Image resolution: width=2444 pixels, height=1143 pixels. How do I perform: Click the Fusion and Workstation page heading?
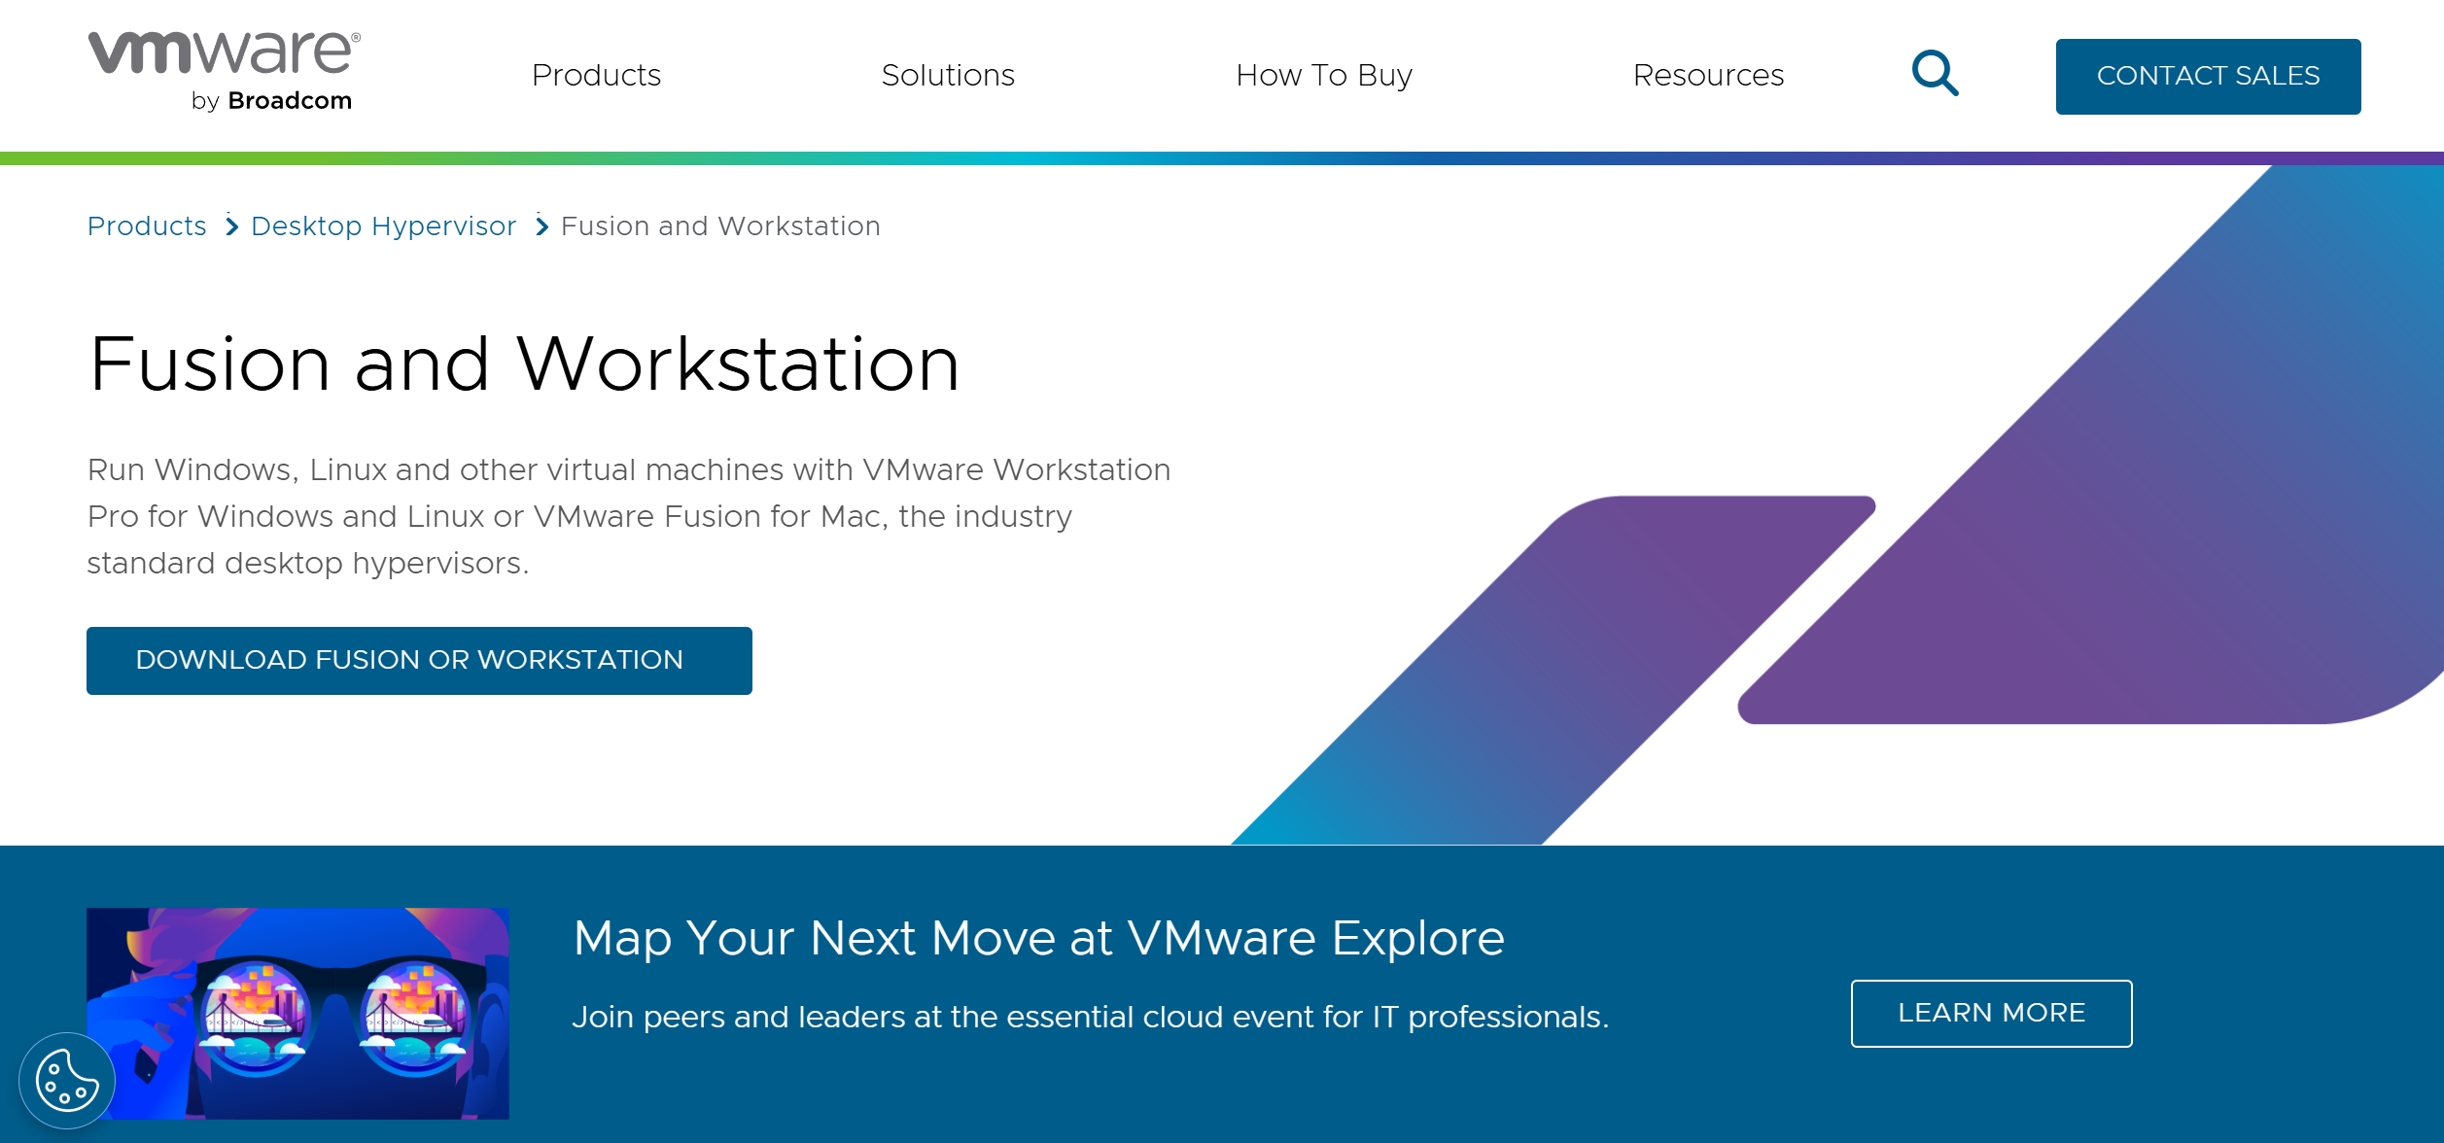[x=524, y=364]
